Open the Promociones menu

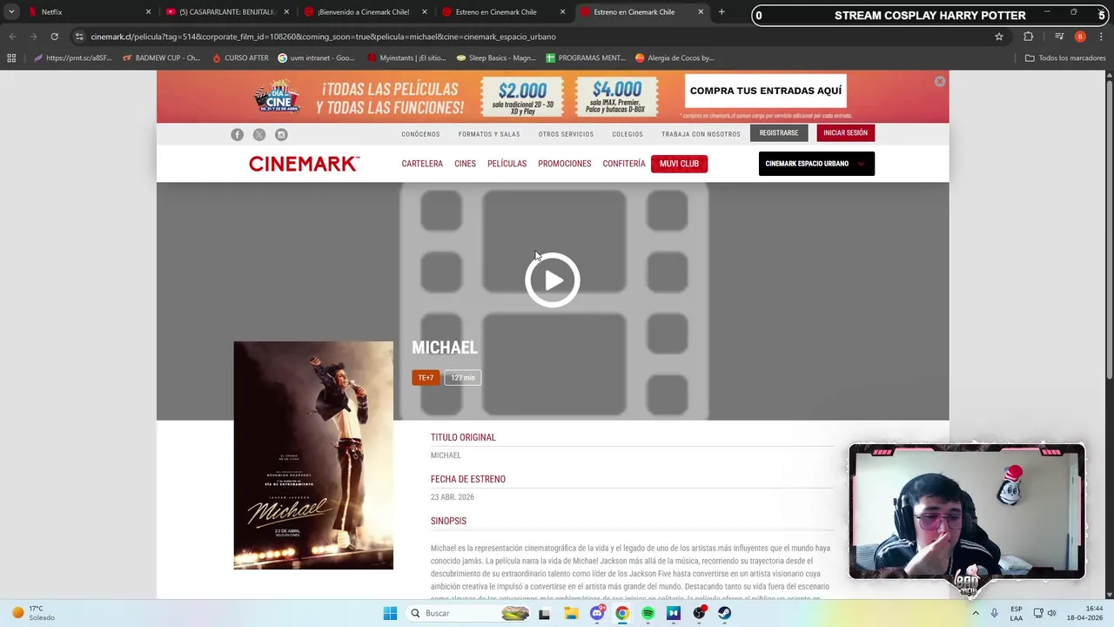click(564, 164)
